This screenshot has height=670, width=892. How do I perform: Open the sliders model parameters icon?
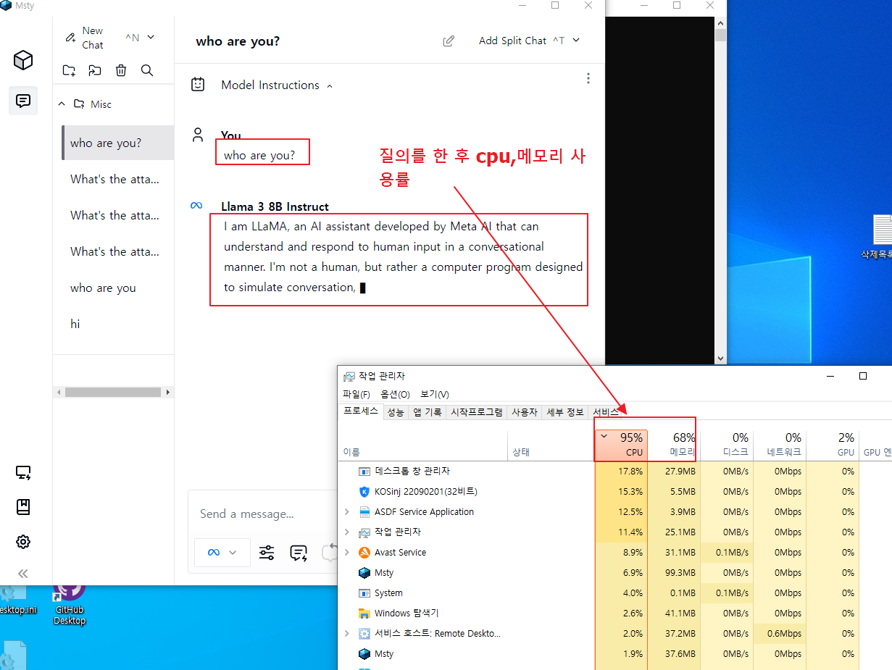(x=267, y=553)
